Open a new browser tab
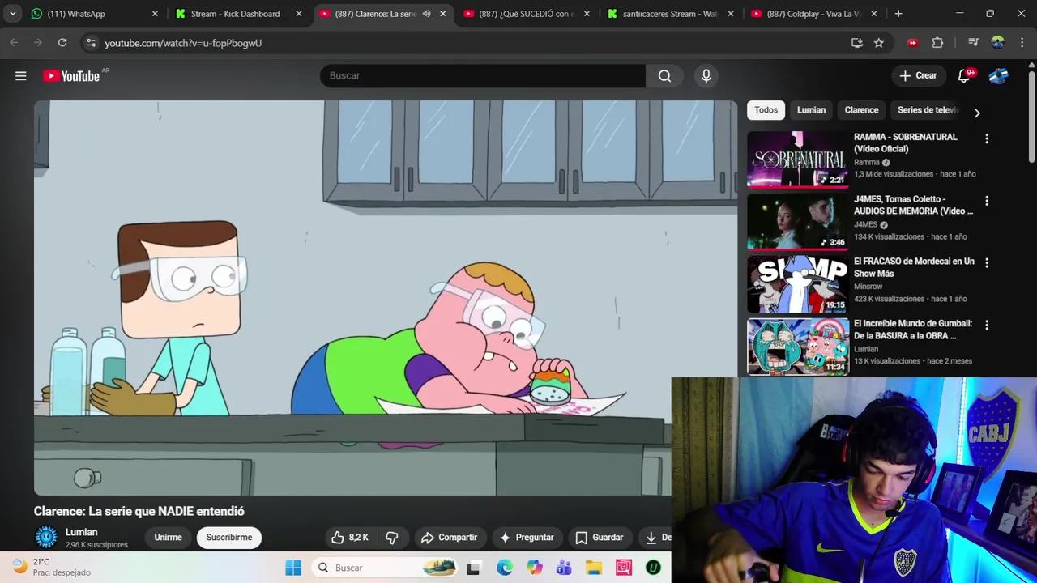The image size is (1037, 583). point(898,14)
